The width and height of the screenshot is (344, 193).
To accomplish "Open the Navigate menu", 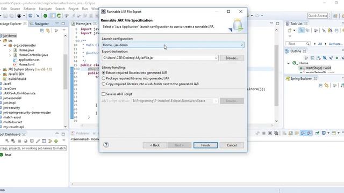I will click(x=45, y=9).
